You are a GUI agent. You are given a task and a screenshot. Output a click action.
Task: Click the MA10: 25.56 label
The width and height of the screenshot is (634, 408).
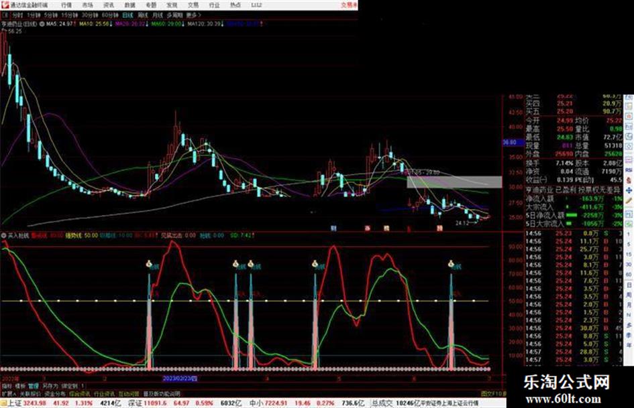(x=94, y=24)
